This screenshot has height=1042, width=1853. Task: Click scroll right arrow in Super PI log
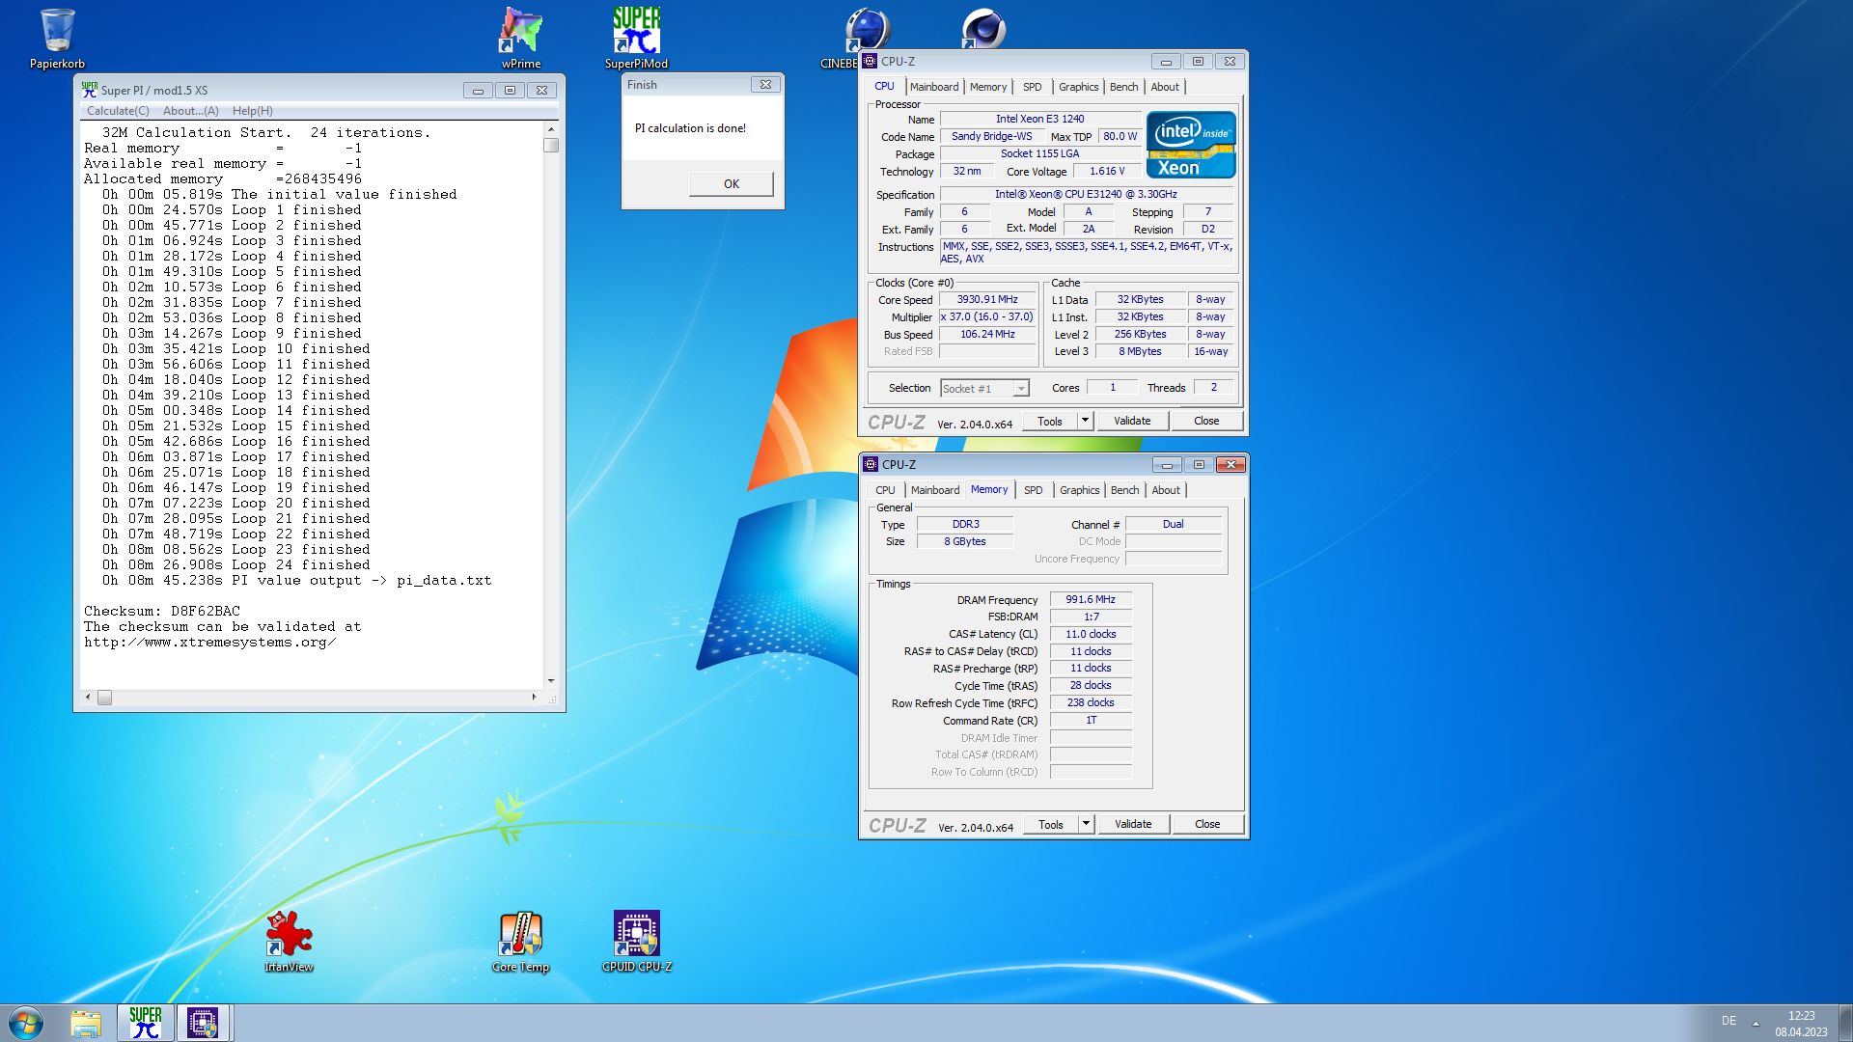point(534,697)
